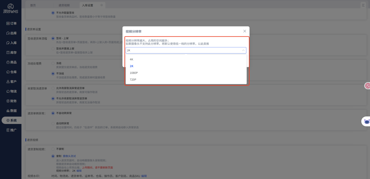Go to 出库 in the left sidebar
370x179 pixels.
[11, 33]
